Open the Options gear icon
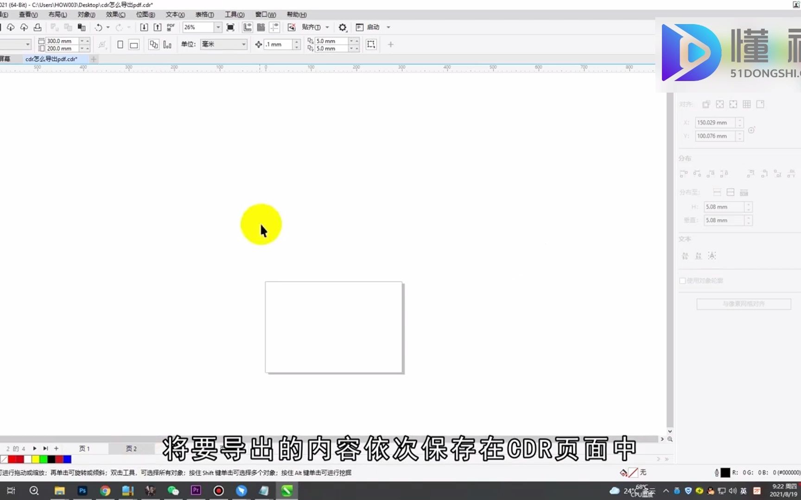Image resolution: width=801 pixels, height=500 pixels. (x=343, y=27)
